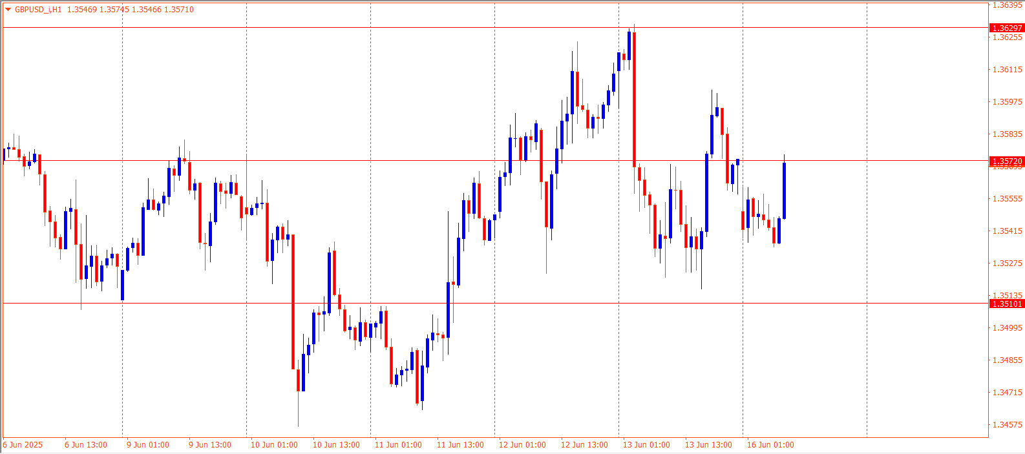Click the 12 Jun 01:00 time label
Viewport: 1025px width, 454px height.
(522, 445)
